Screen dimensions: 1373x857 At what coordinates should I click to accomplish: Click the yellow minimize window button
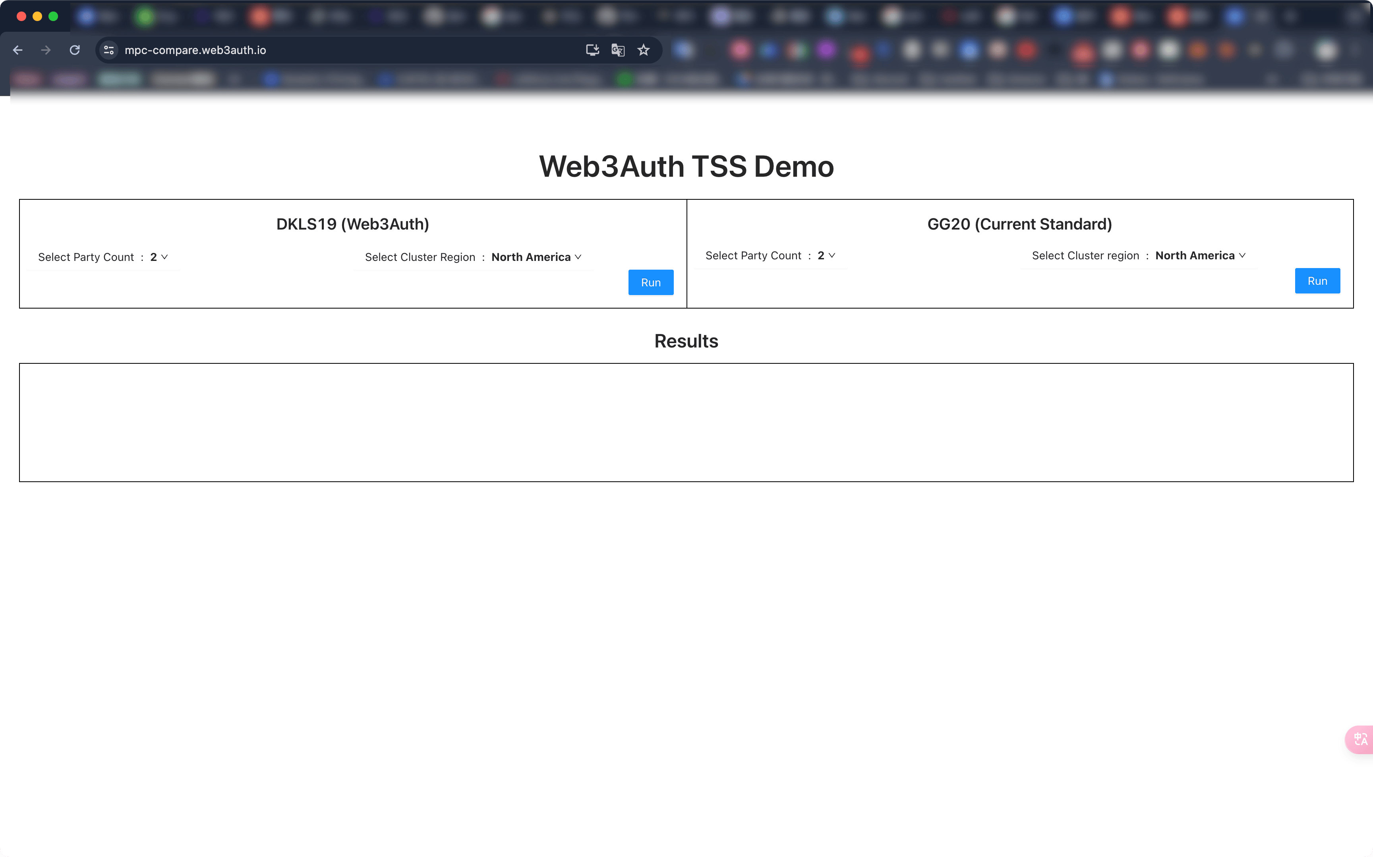pos(37,16)
